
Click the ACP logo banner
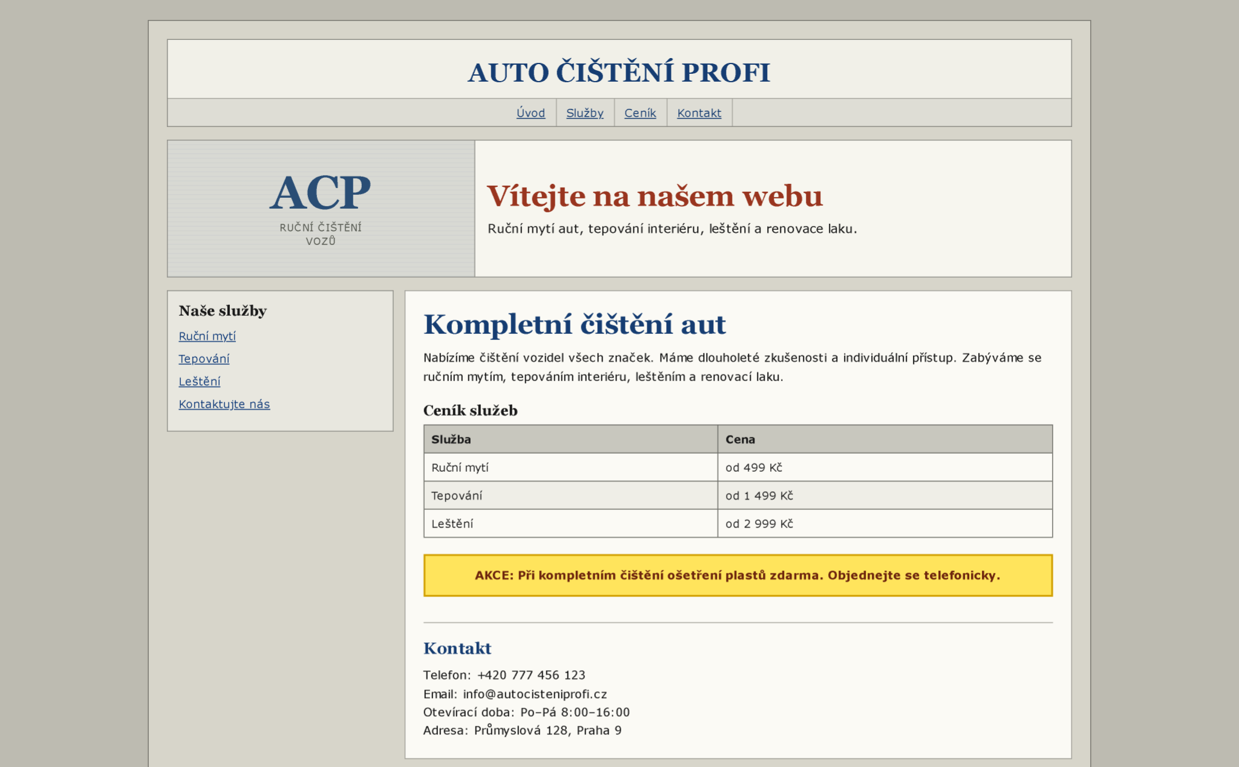321,209
